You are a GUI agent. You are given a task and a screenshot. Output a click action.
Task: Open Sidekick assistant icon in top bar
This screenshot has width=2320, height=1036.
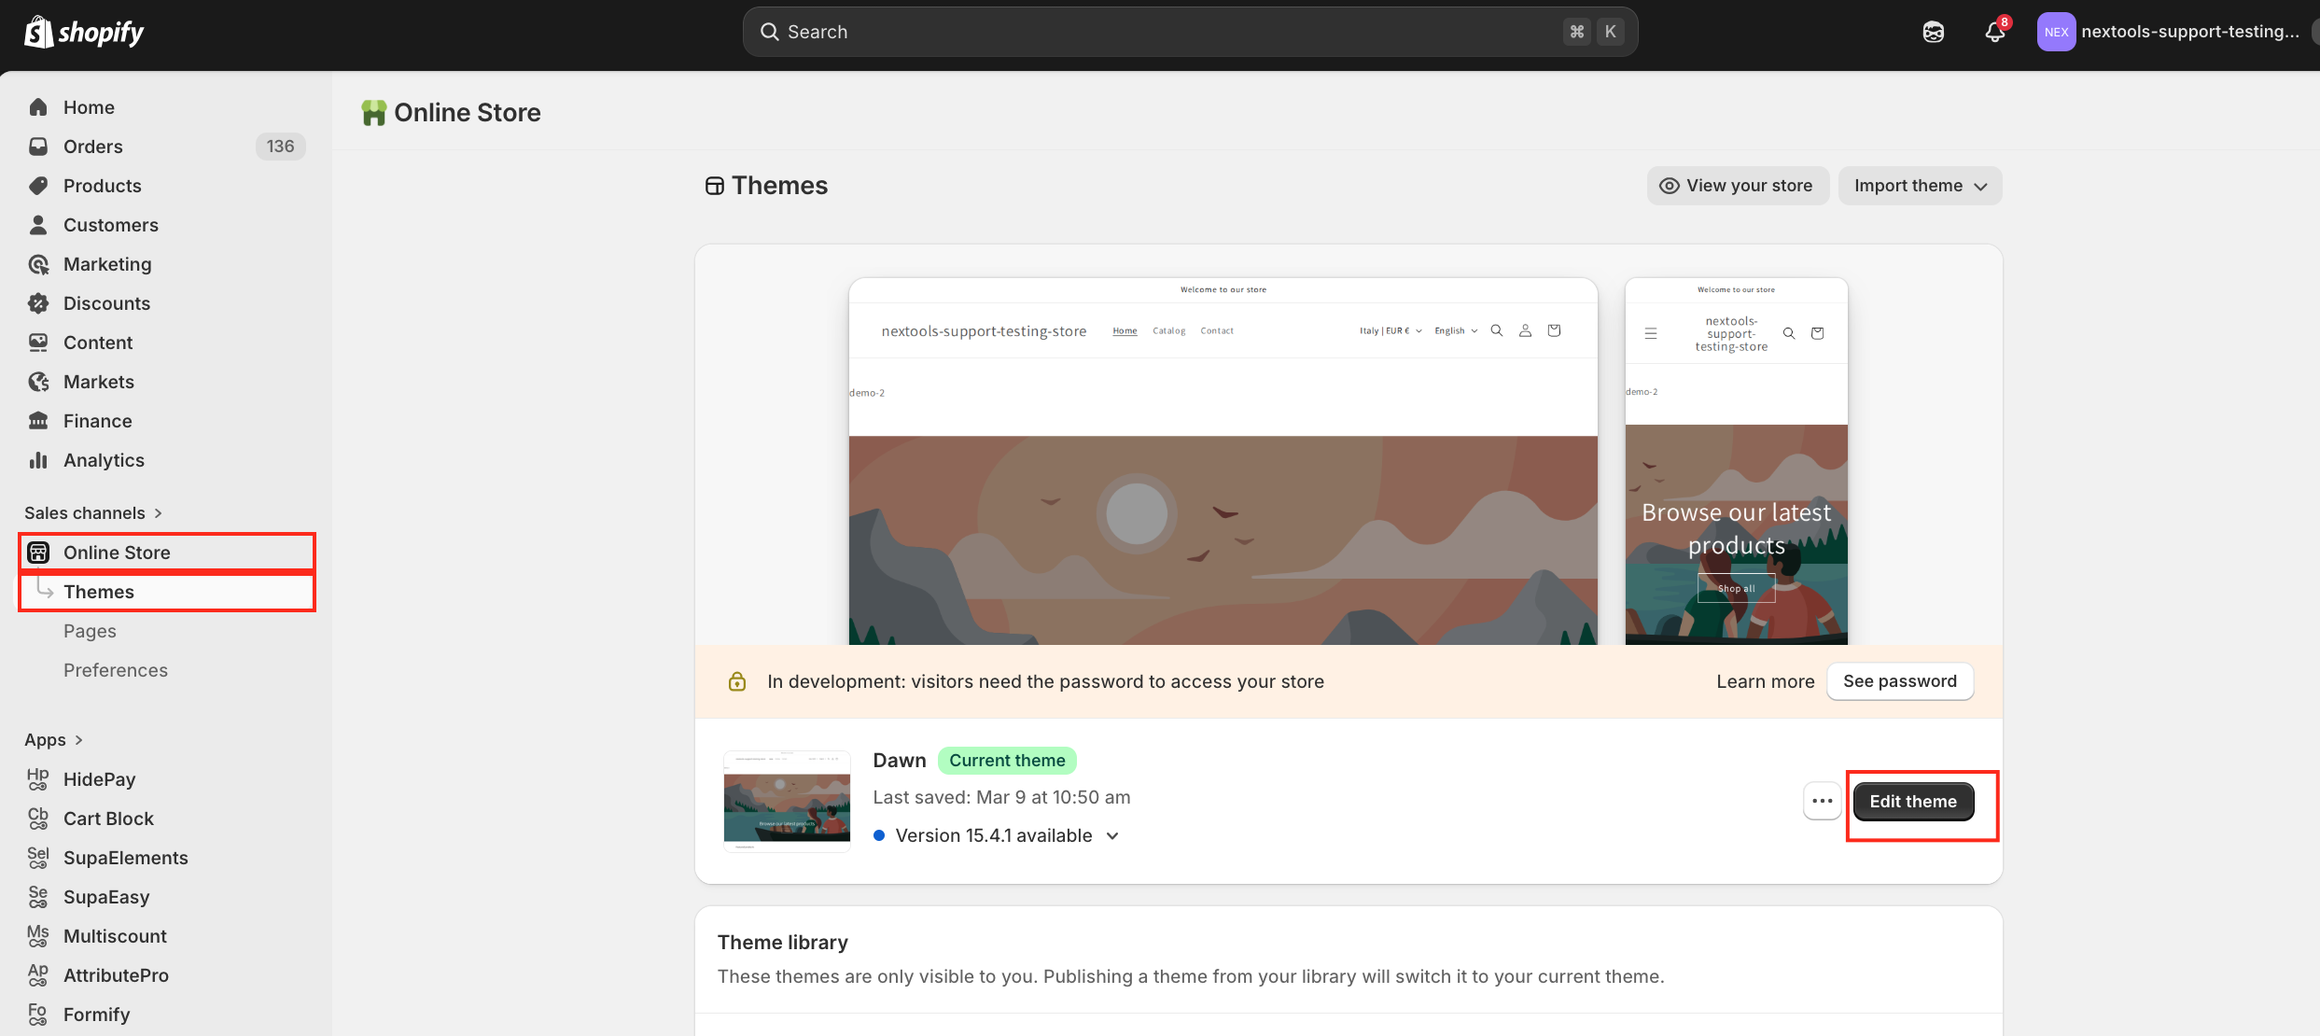pos(1934,32)
